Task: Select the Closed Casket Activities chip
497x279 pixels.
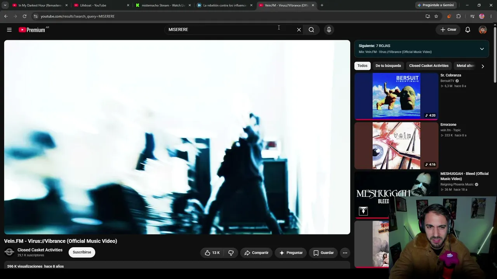Action: tap(429, 66)
